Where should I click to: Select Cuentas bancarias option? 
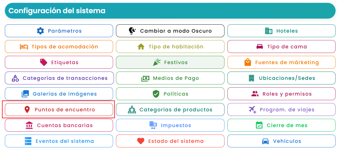tap(59, 125)
